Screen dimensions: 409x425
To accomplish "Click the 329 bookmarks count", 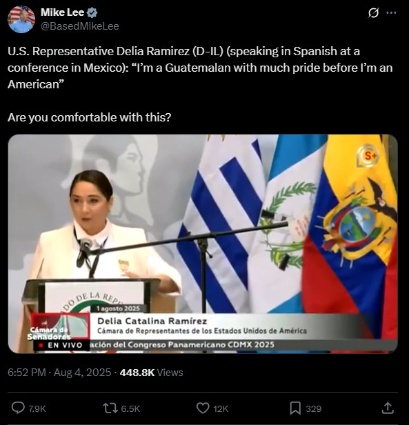I will (313, 408).
